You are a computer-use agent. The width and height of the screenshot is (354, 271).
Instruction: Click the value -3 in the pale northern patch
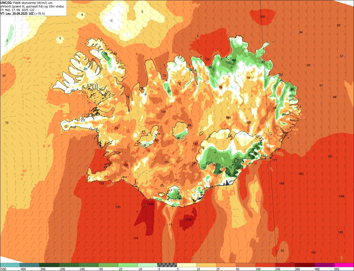point(111,21)
